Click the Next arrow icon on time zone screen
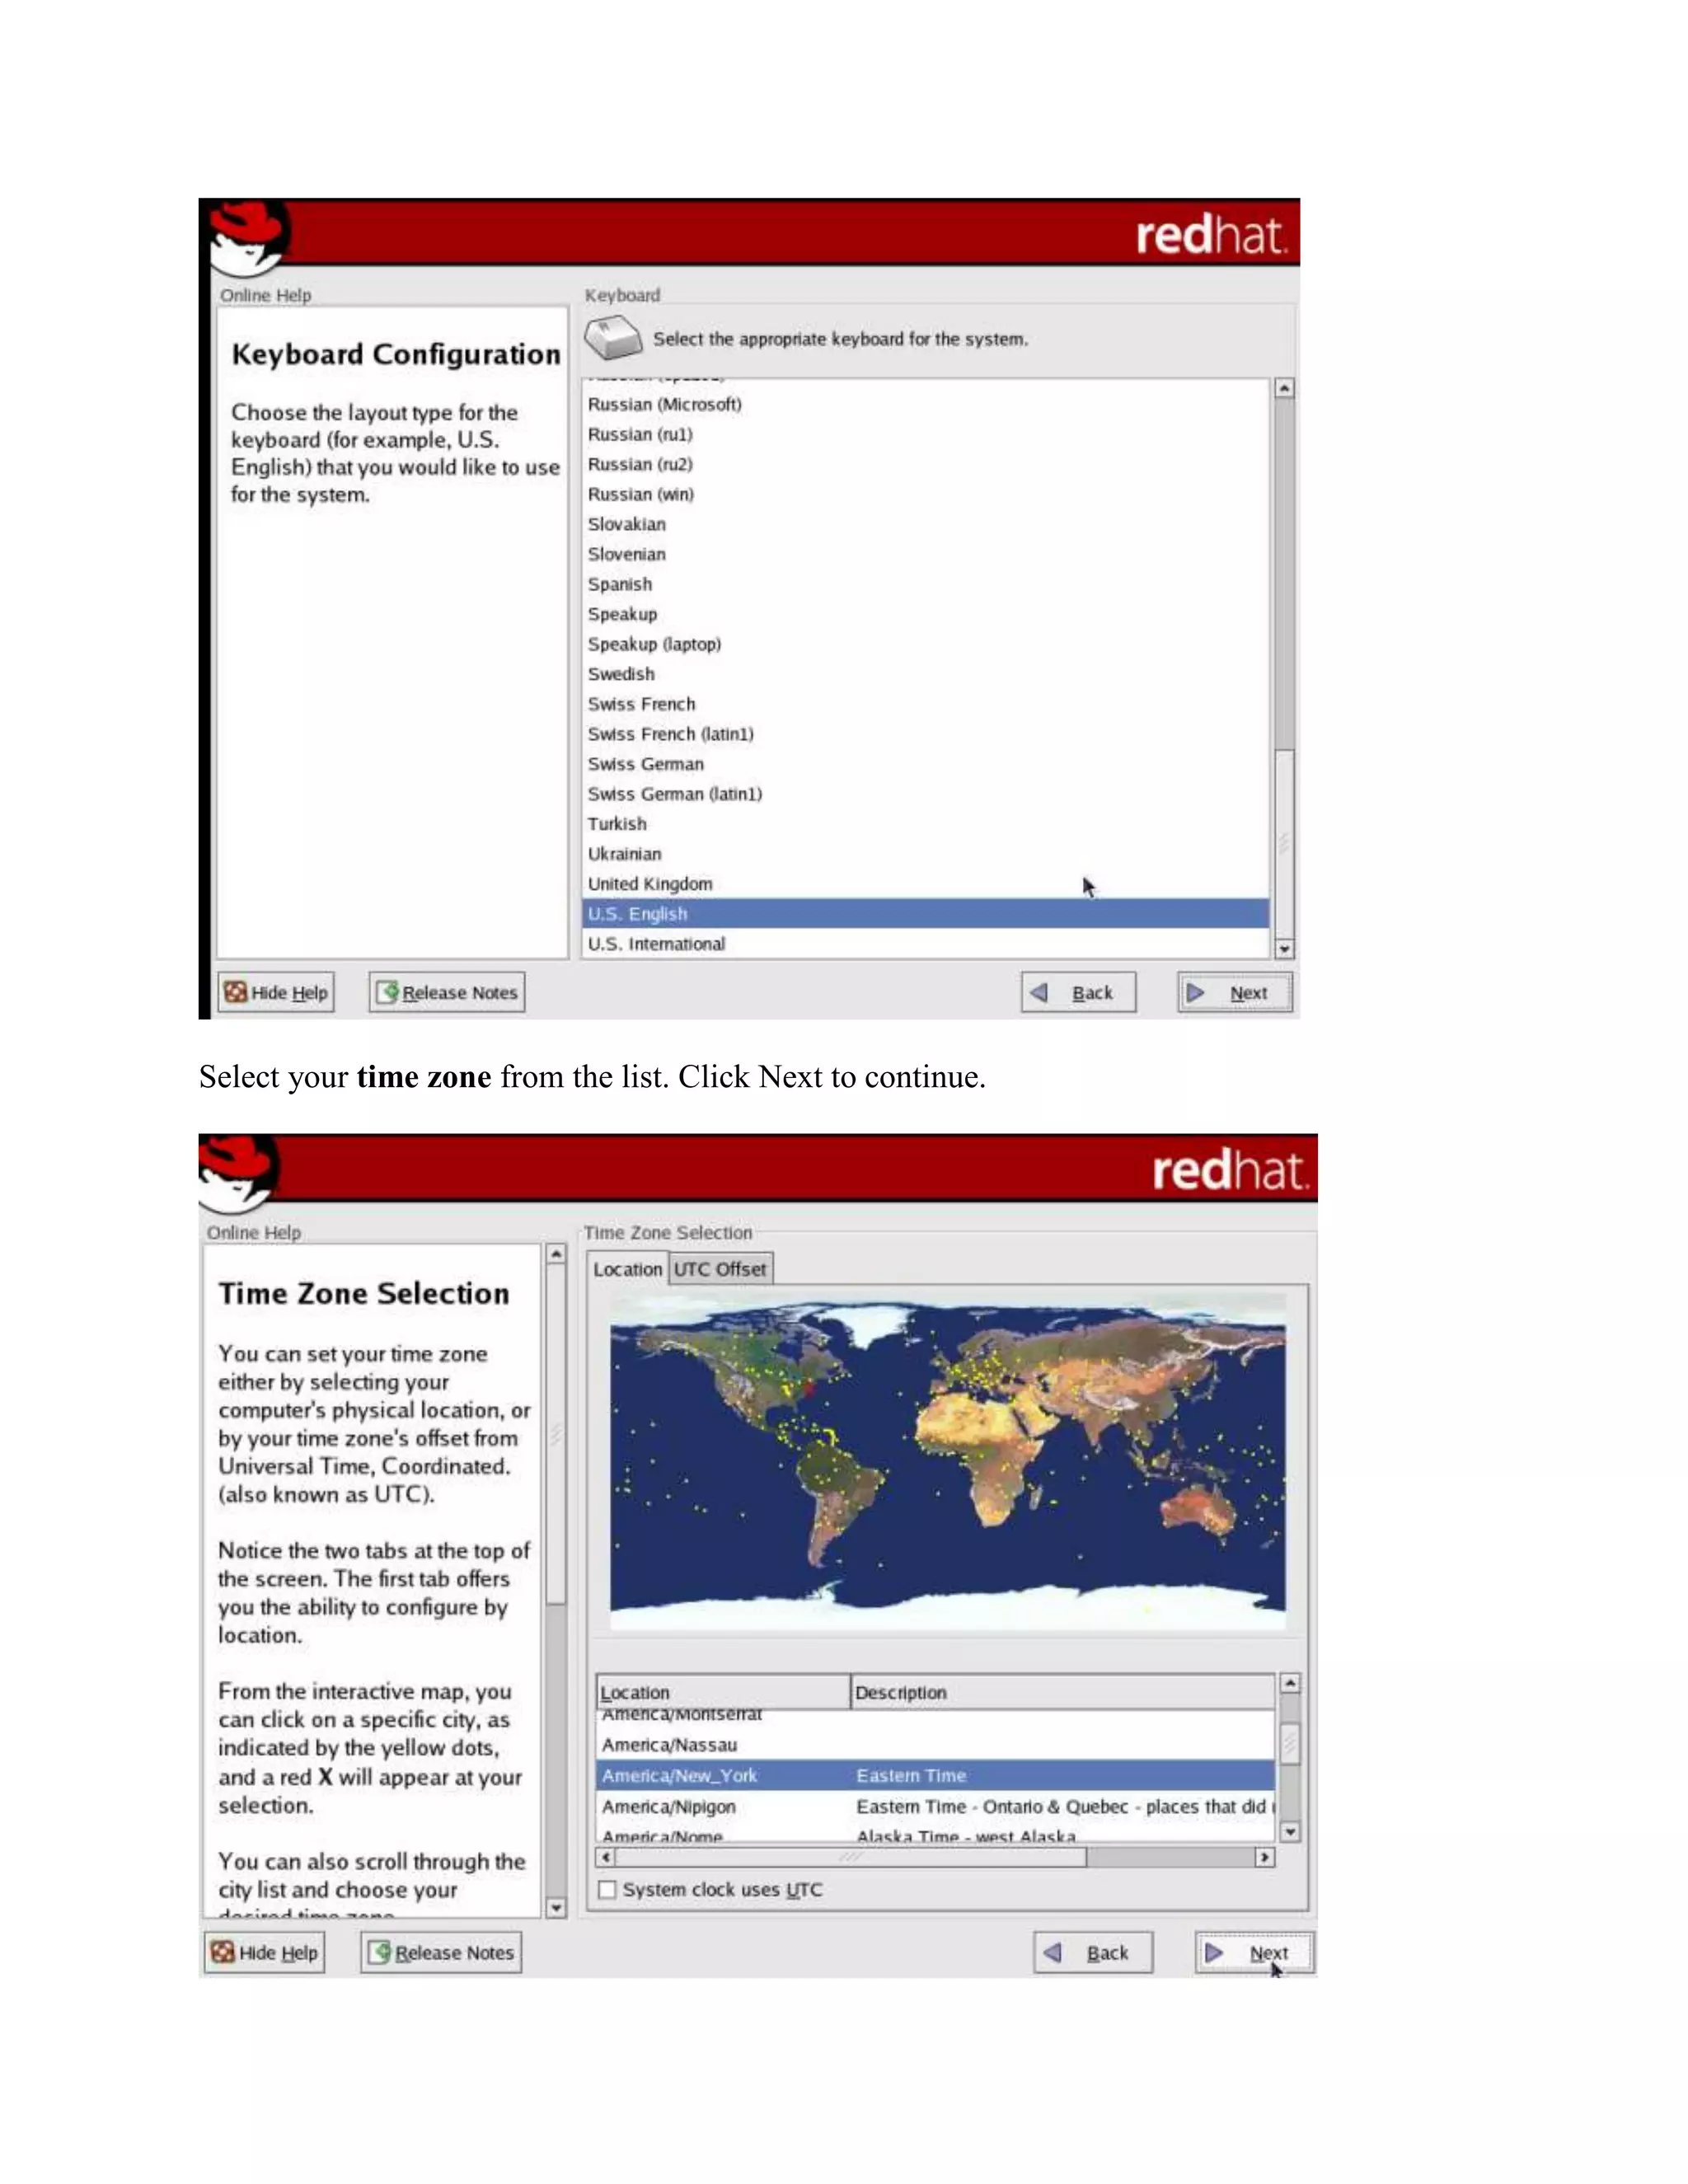The image size is (1688, 2184). (x=1214, y=1952)
